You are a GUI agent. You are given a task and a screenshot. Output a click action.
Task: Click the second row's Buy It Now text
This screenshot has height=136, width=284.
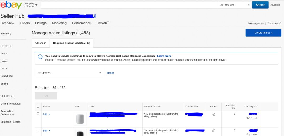coord(252,134)
